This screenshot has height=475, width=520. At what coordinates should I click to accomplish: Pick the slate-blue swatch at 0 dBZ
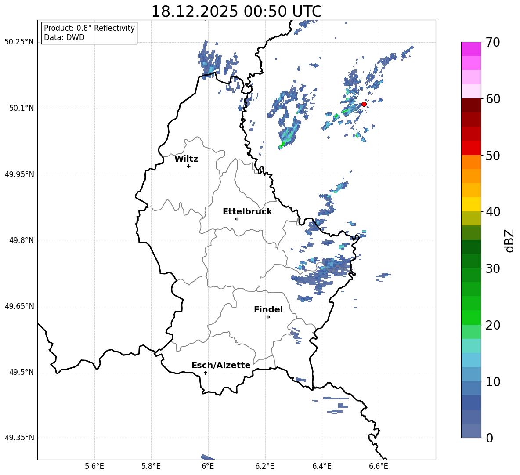coord(471,431)
